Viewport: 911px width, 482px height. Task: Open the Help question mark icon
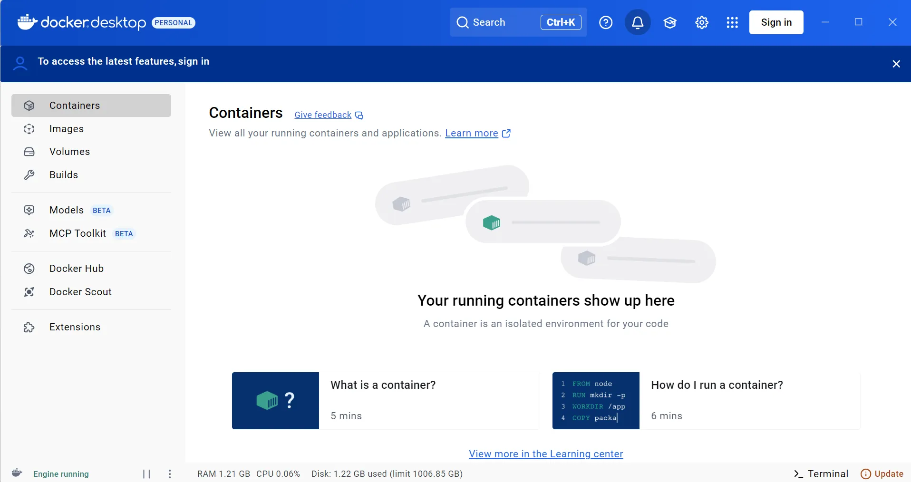(606, 22)
